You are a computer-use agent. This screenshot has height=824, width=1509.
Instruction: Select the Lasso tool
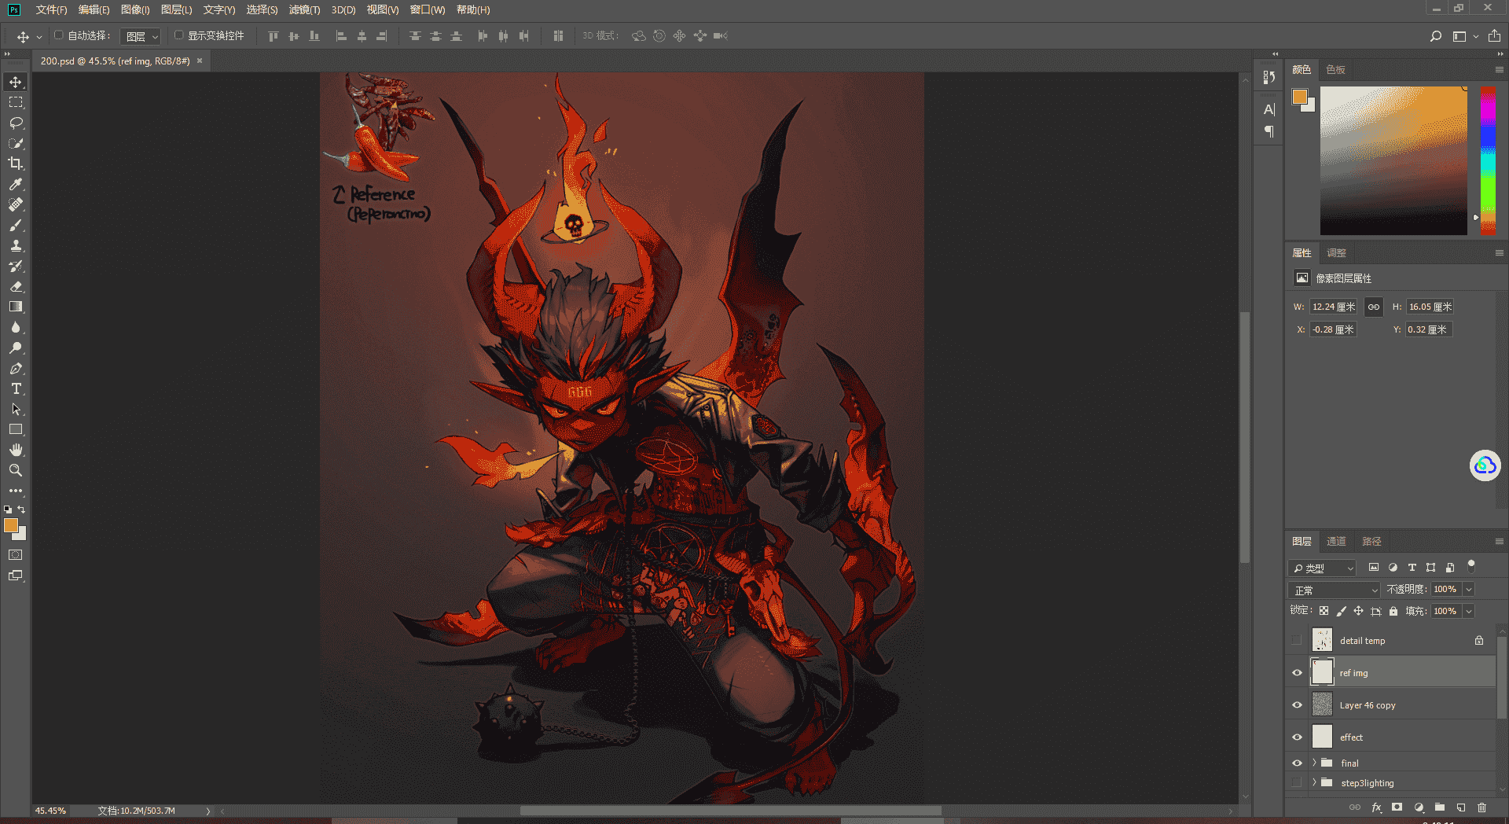[16, 123]
